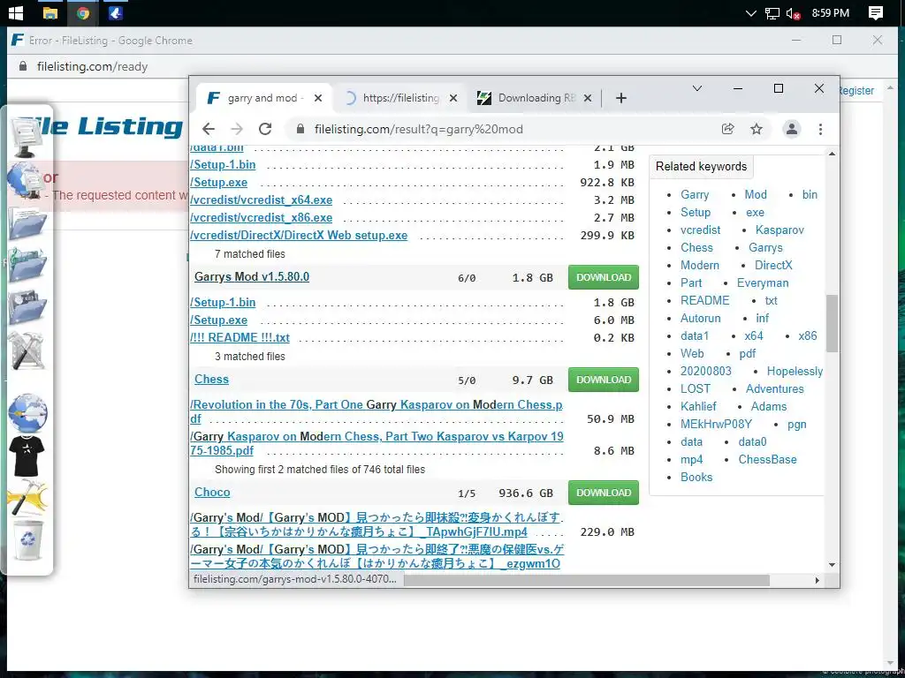Open the globe-with-computer network dock icon
The image size is (905, 678).
tap(27, 180)
